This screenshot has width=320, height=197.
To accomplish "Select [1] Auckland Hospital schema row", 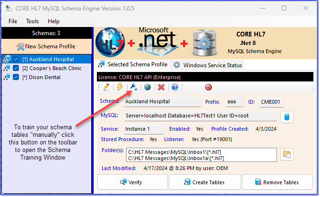I will (x=46, y=59).
